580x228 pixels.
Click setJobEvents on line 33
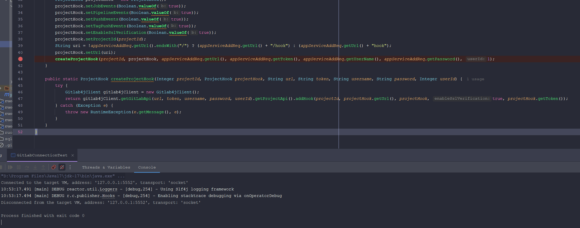(x=101, y=6)
